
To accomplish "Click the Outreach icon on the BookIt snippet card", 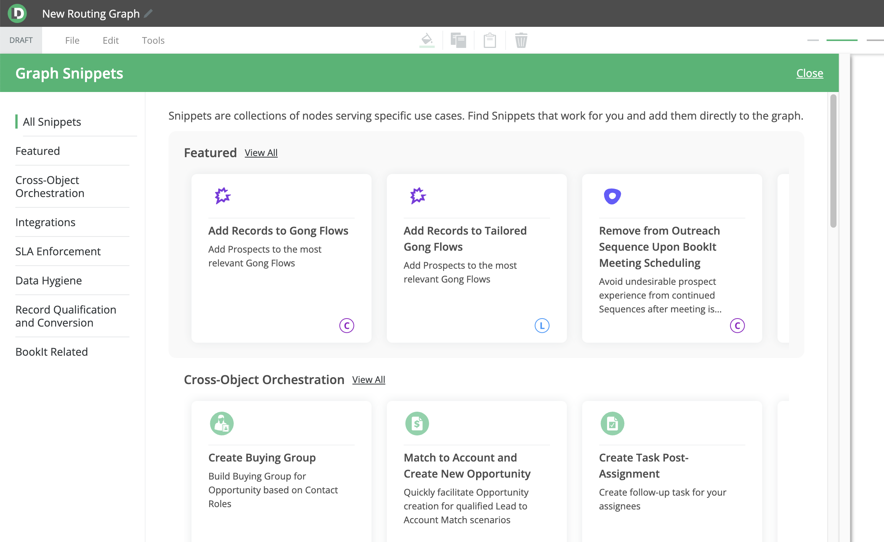I will [x=612, y=196].
